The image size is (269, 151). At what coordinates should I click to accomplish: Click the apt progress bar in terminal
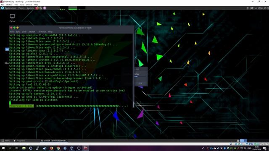(x=68, y=106)
